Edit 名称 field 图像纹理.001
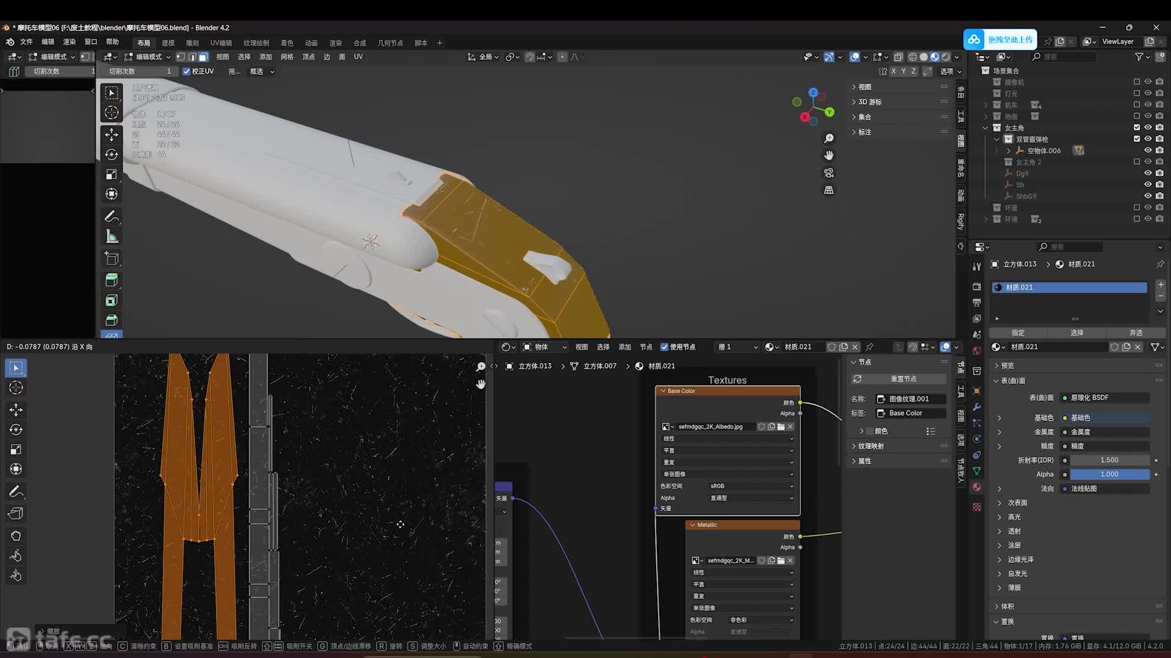This screenshot has height=658, width=1171. [x=911, y=399]
